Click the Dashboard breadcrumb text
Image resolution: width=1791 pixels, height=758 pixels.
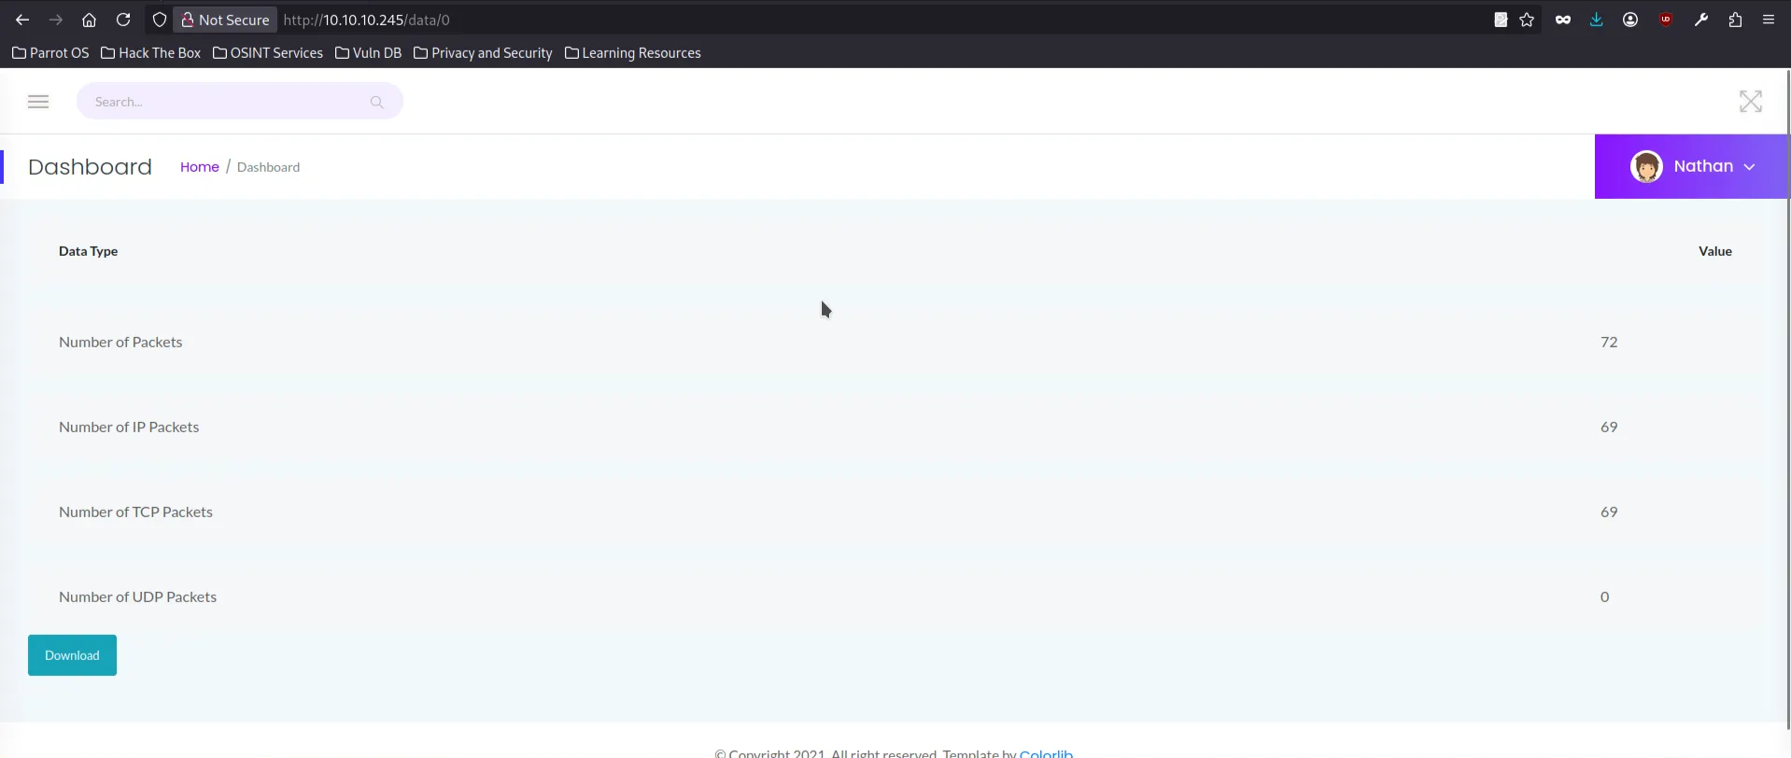[x=268, y=167]
